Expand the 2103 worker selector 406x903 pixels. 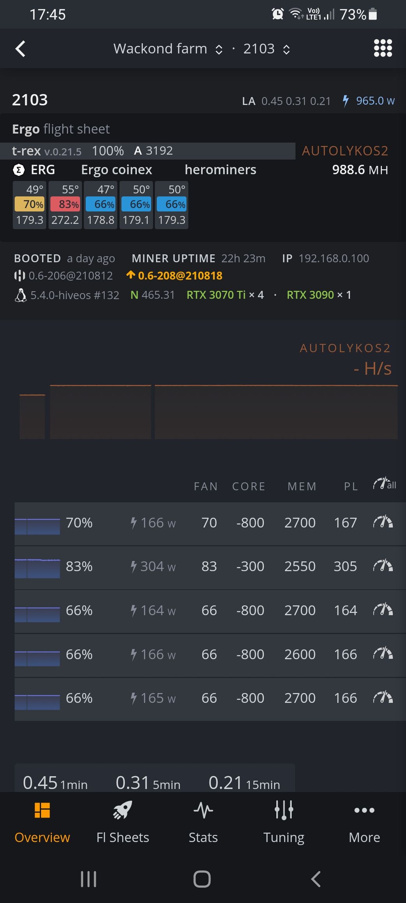coord(267,49)
